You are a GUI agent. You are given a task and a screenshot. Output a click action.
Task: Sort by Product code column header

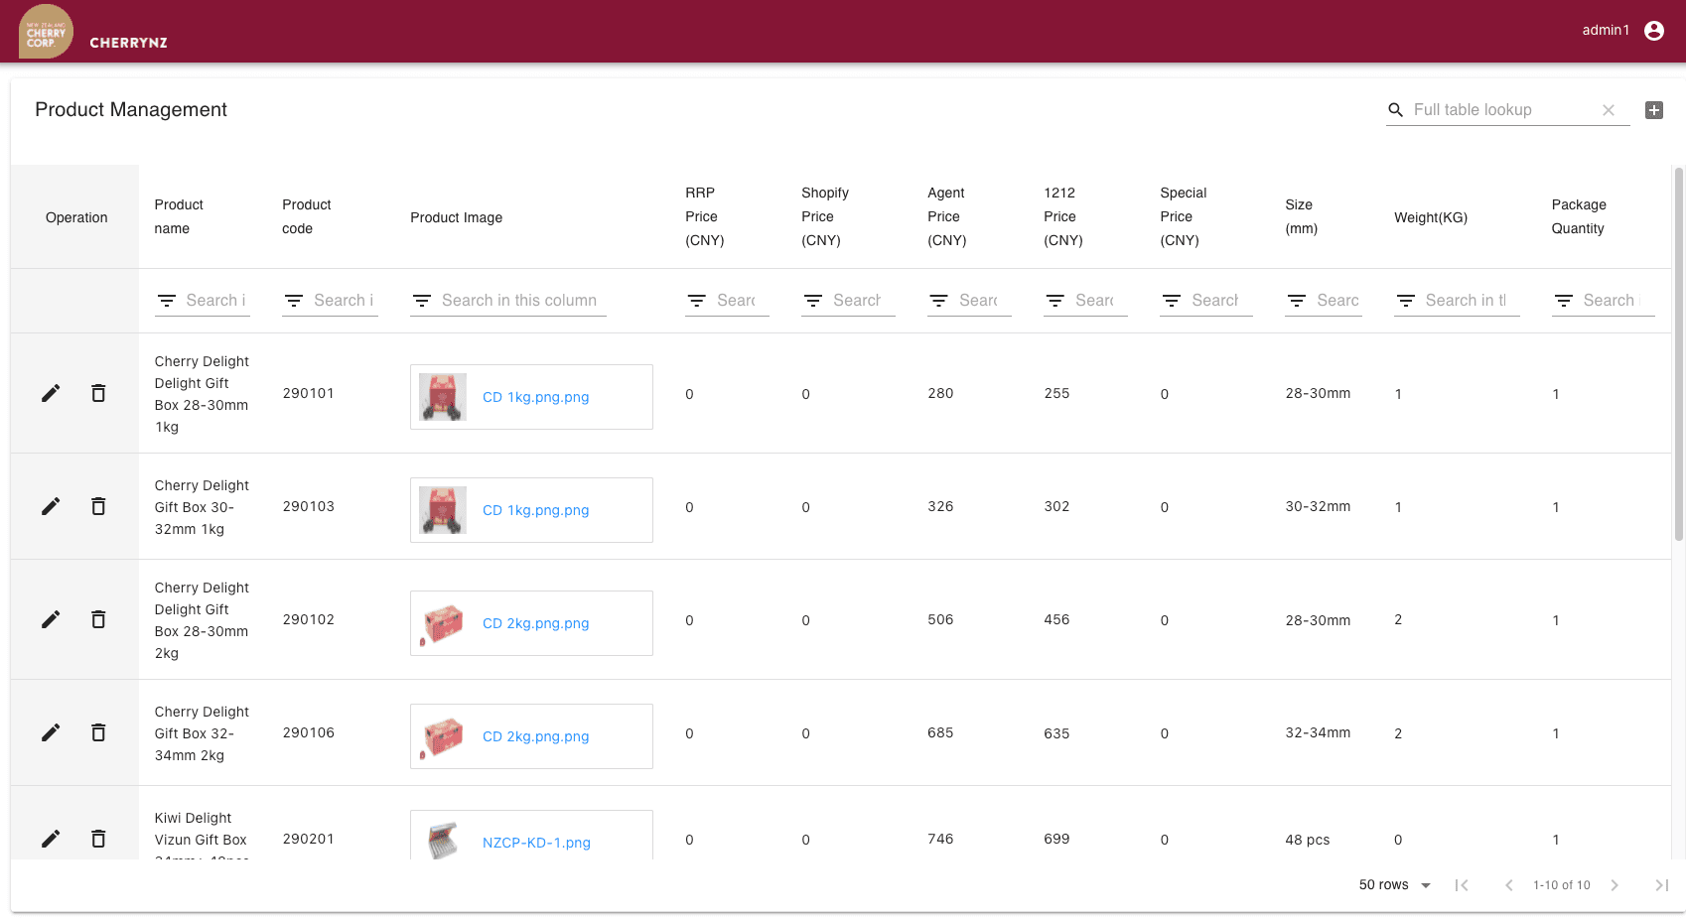pos(306,216)
